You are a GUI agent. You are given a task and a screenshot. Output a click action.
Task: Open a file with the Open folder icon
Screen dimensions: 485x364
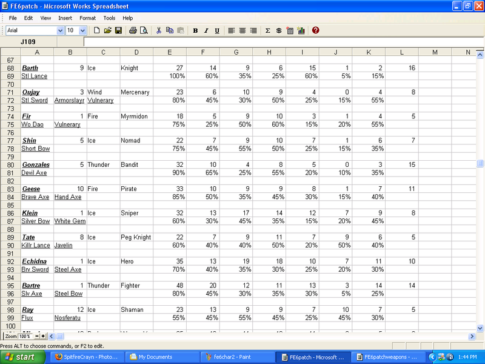coord(107,30)
